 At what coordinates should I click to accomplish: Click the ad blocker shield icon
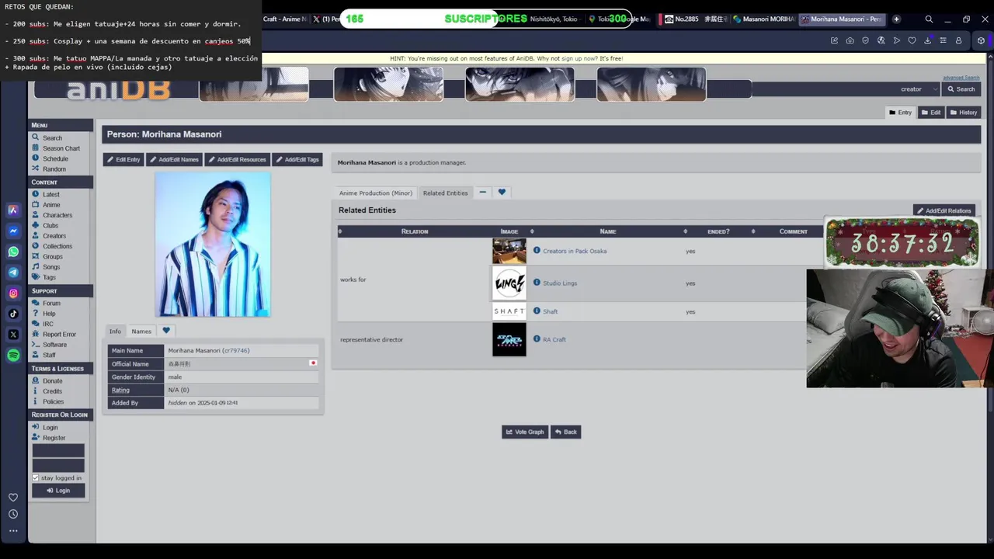click(865, 40)
